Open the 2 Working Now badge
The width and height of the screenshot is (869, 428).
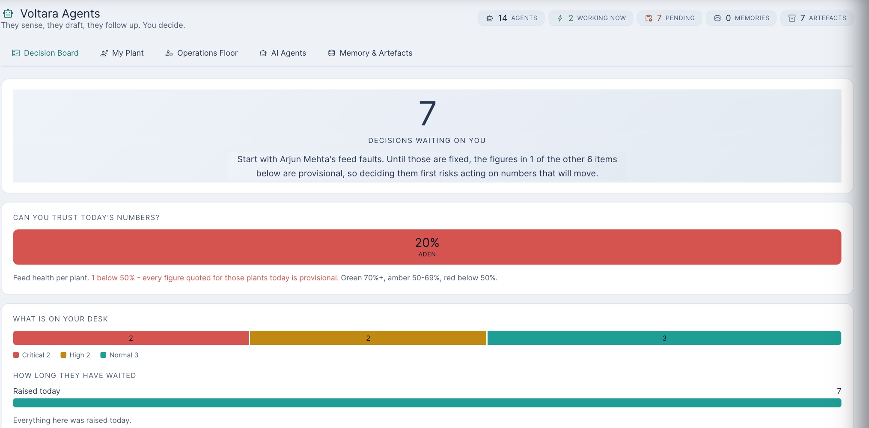click(591, 18)
